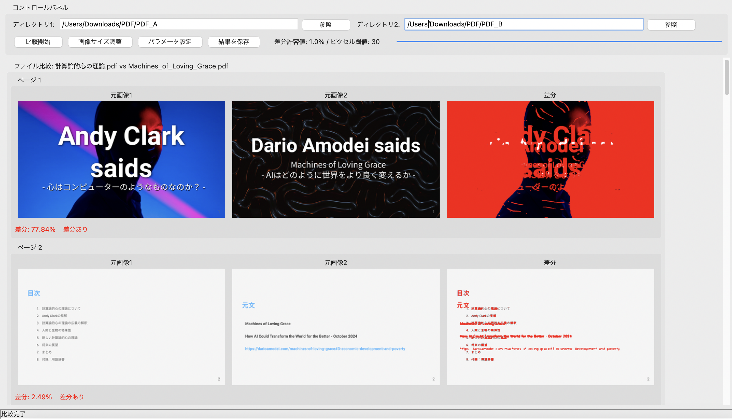
Task: Click the ファイル比較 file title label
Action: click(x=121, y=66)
